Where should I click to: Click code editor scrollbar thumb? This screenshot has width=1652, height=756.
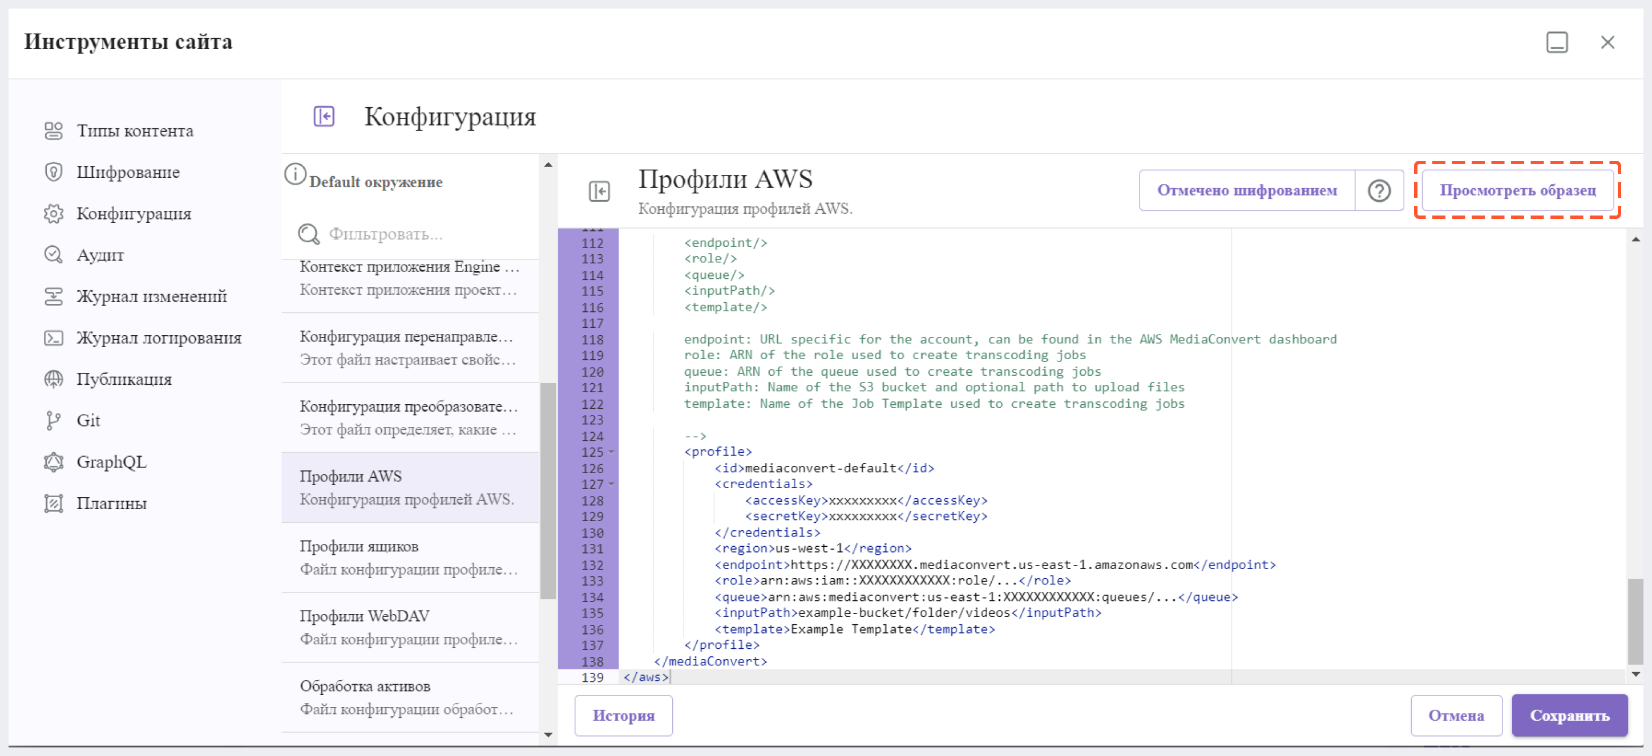1636,621
